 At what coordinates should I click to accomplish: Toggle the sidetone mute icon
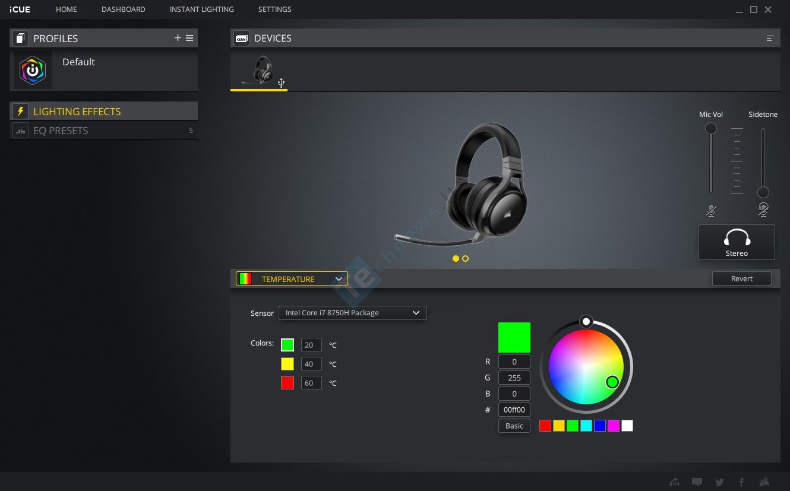pyautogui.click(x=763, y=209)
